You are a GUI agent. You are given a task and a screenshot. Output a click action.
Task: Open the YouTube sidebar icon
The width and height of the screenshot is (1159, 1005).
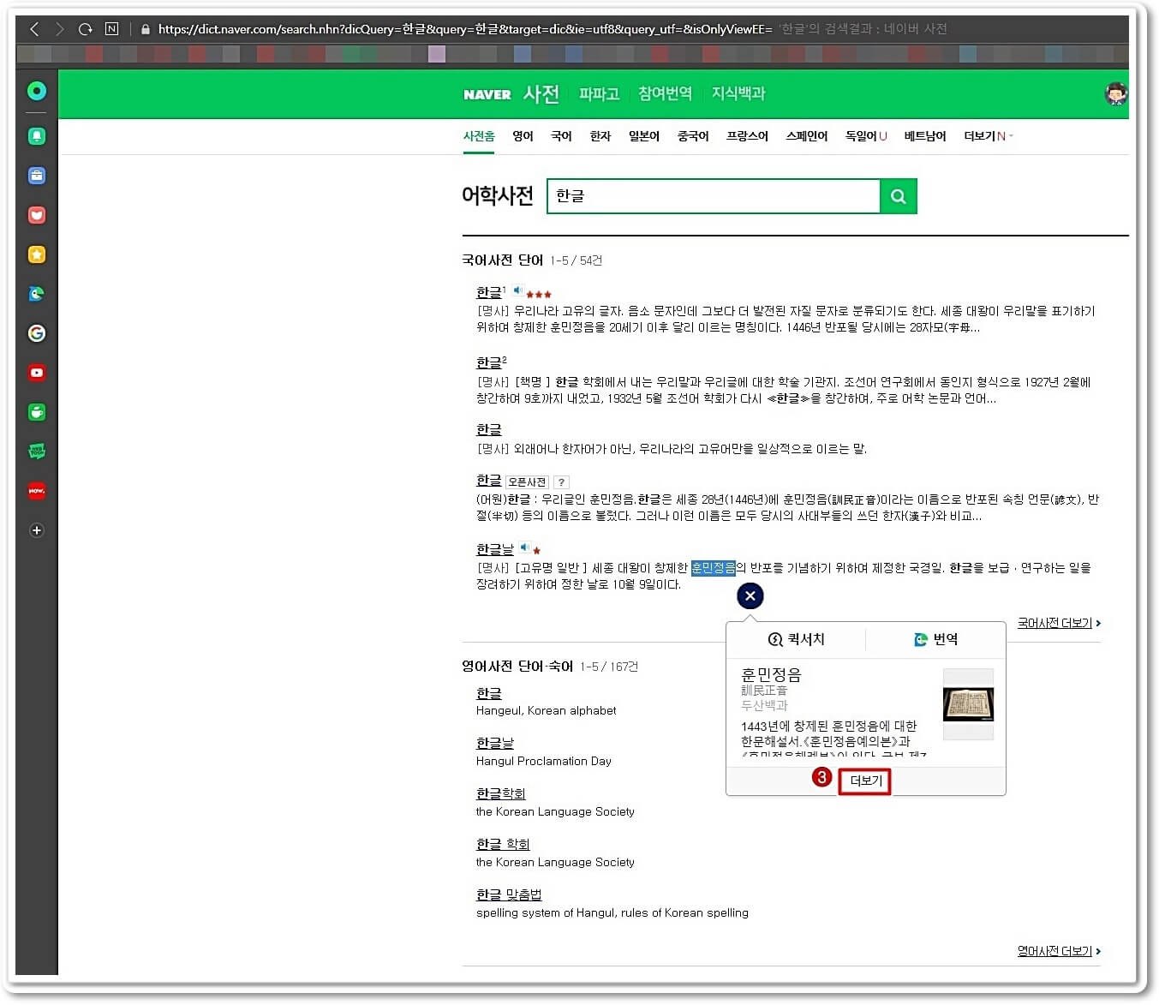tap(37, 373)
